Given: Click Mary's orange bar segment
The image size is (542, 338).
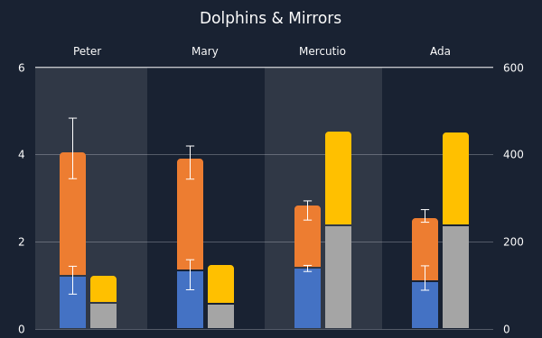Looking at the screenshot, I should coord(190,215).
